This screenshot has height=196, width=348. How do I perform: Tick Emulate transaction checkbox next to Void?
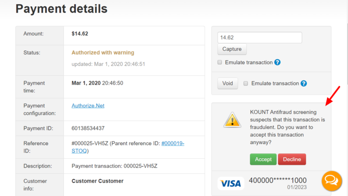point(246,83)
